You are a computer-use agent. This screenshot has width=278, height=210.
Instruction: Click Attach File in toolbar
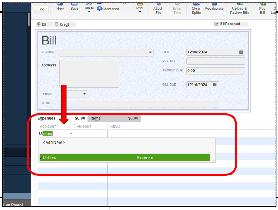pos(158,9)
